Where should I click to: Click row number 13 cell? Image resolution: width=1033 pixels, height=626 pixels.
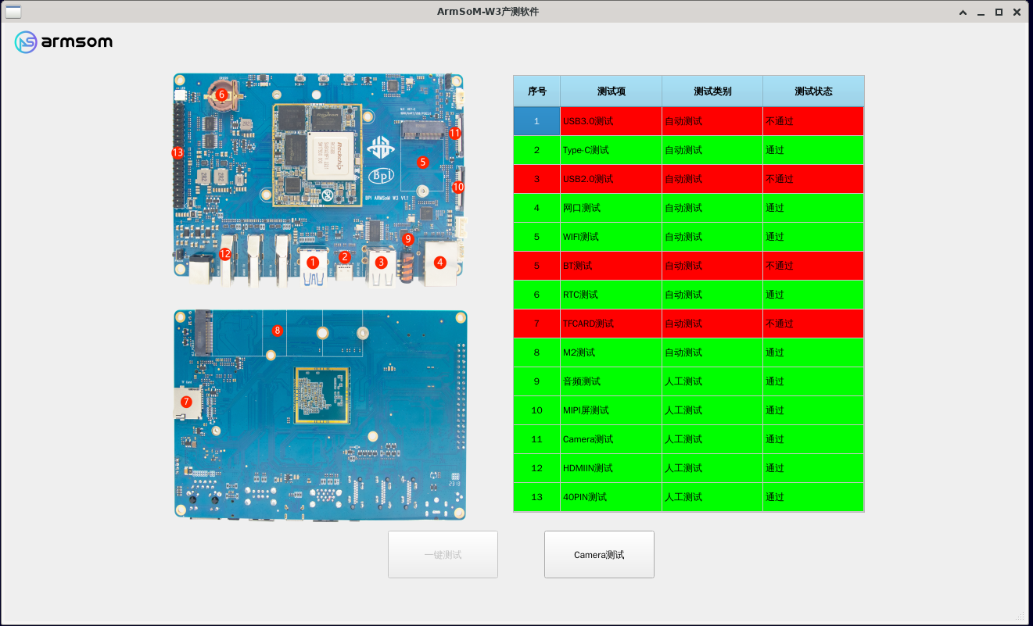point(537,497)
